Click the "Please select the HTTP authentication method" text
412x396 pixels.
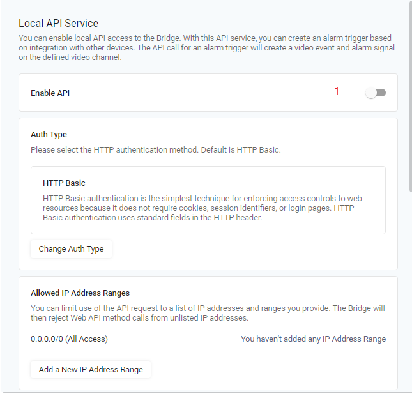pyautogui.click(x=156, y=150)
